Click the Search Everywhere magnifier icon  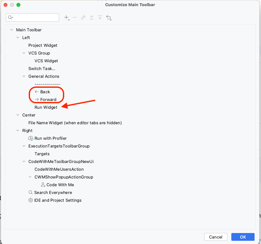tap(30, 192)
